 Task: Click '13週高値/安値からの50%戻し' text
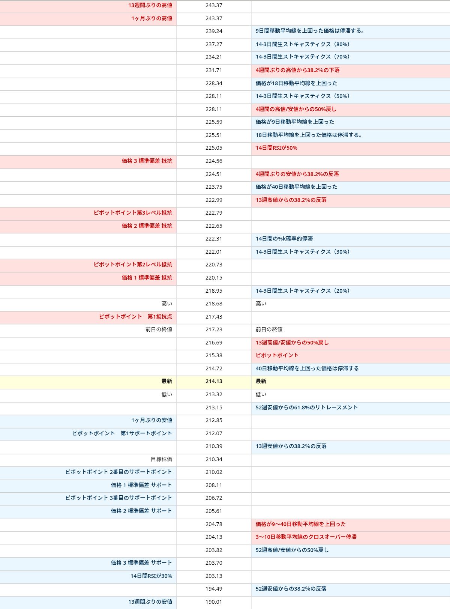(292, 343)
